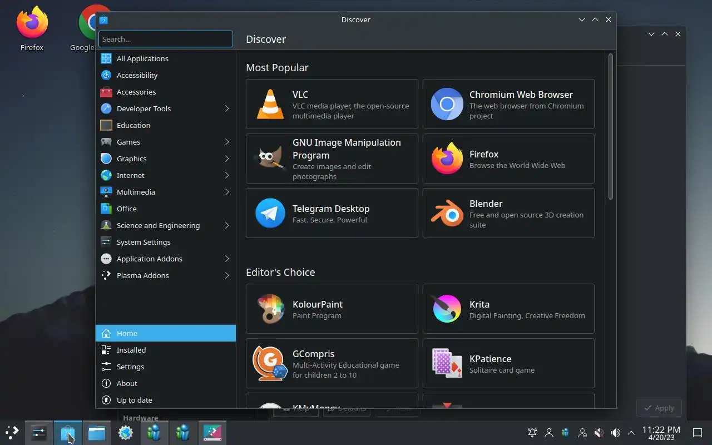This screenshot has width=712, height=445.
Task: Open the volume control tray icon
Action: (x=616, y=432)
